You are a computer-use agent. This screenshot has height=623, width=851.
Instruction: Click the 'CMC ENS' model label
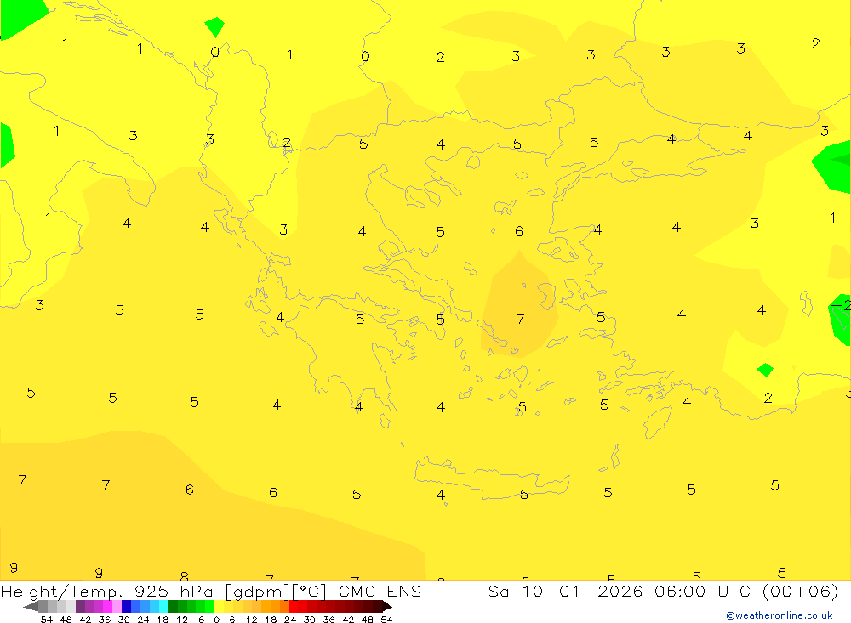380,591
